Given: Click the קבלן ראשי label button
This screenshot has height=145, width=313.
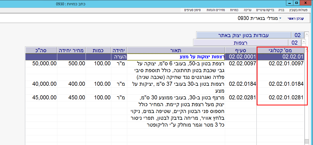Looking at the screenshot, I should click(296, 19).
